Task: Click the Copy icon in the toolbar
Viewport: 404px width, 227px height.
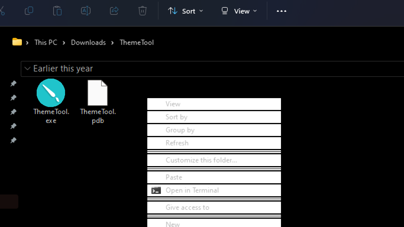Action: click(29, 11)
